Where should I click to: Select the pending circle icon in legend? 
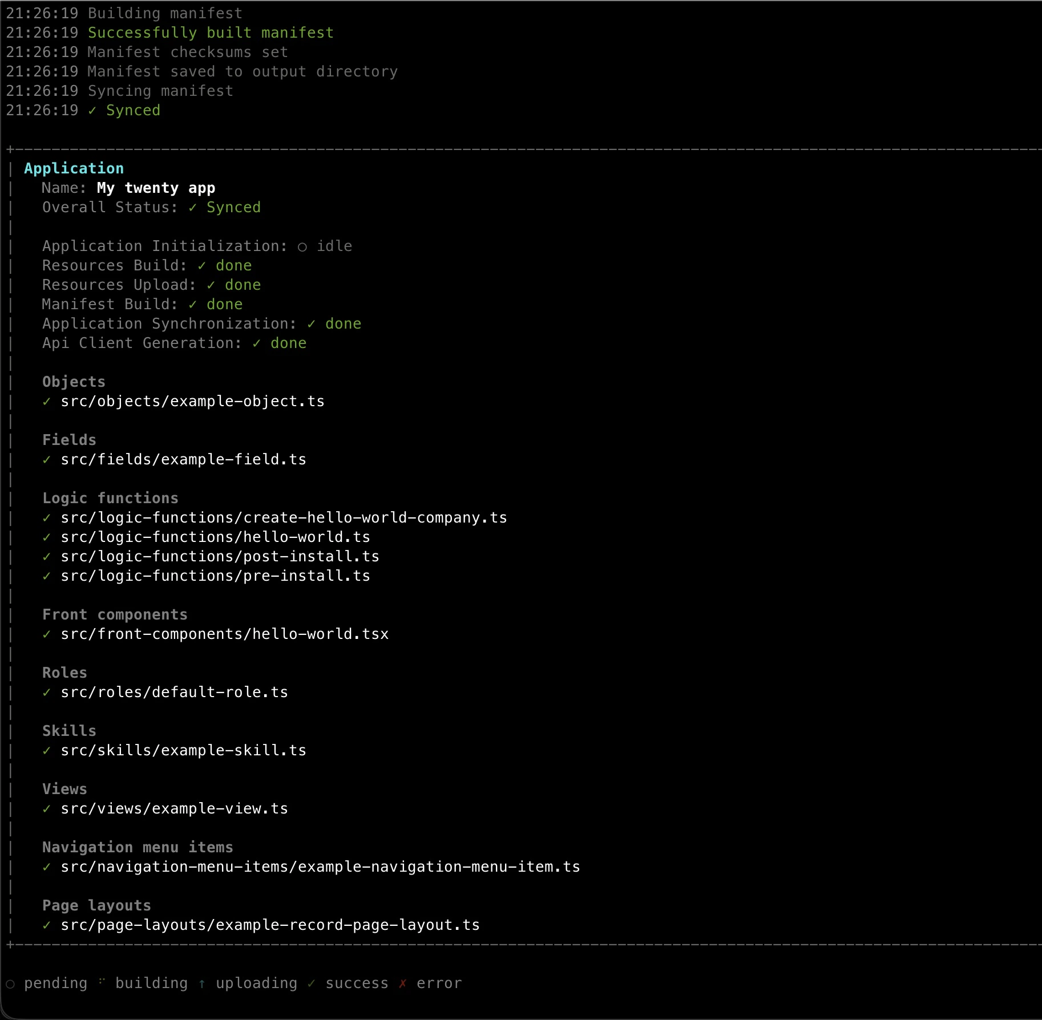coord(11,983)
